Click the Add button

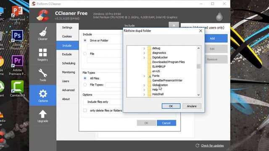click(216, 38)
